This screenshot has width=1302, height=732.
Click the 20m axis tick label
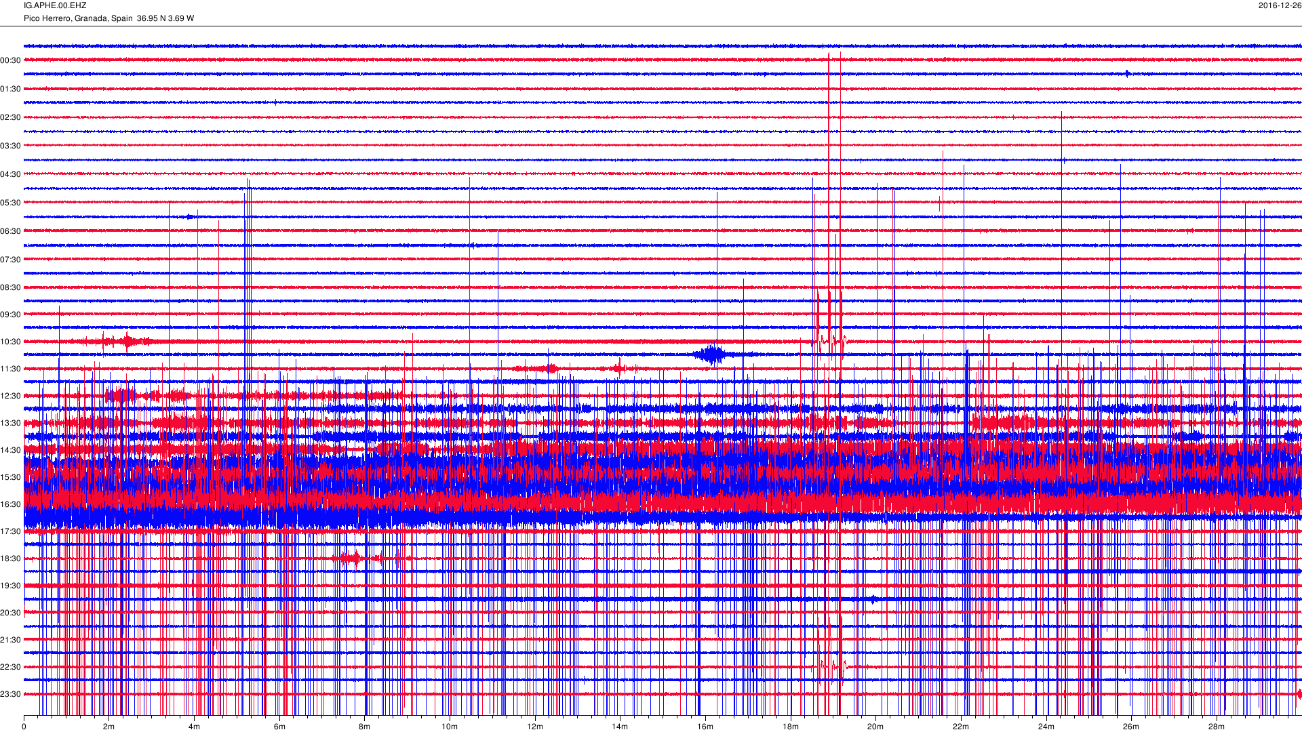(x=875, y=727)
